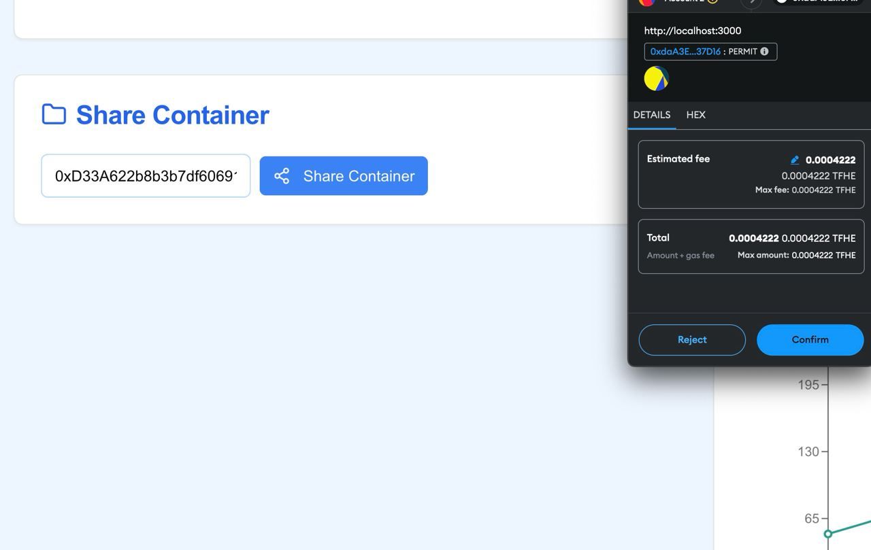Focus the 0xD33A622b8b3b7df address input field
The image size is (871, 550).
(146, 176)
